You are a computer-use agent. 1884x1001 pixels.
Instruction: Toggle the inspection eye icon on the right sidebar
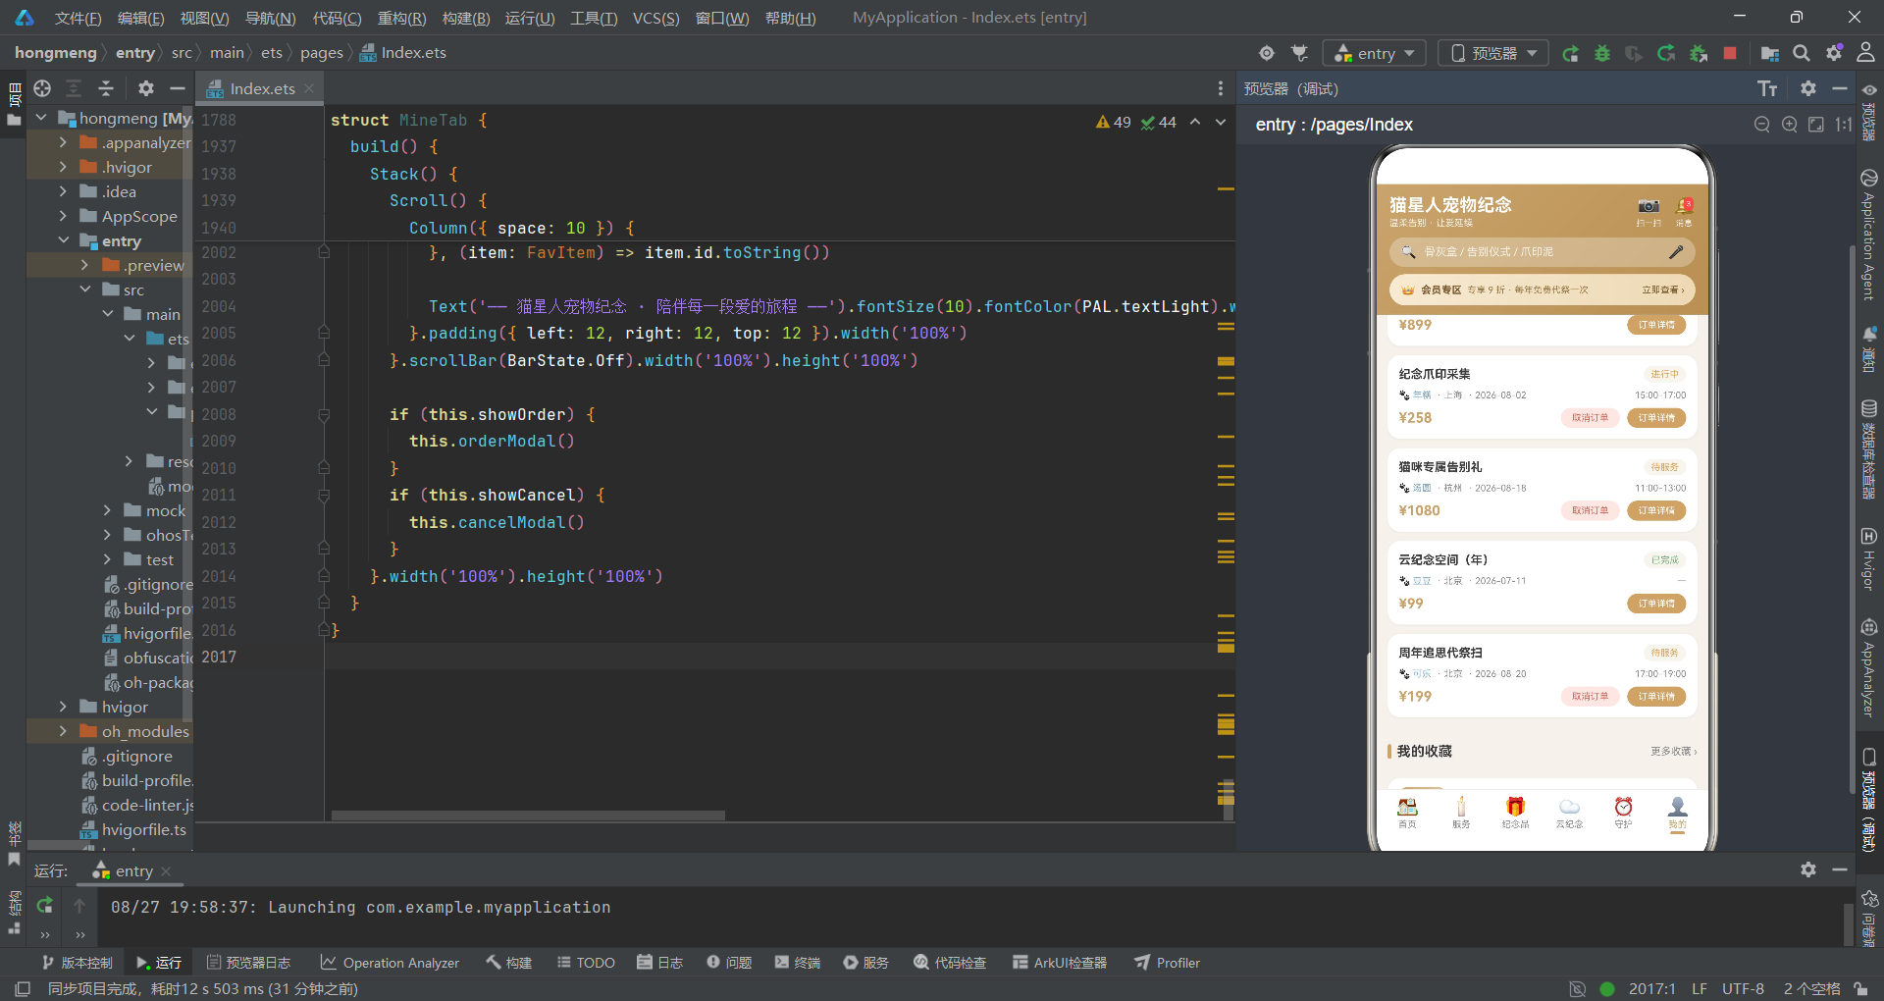coord(1869,90)
